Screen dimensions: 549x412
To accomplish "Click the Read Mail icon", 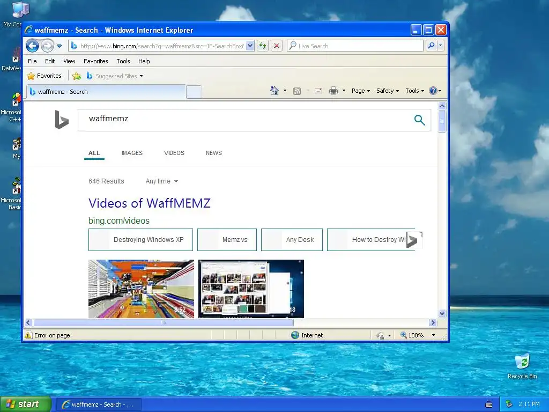I will 318,91.
